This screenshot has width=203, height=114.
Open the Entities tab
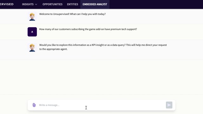coord(73,4)
